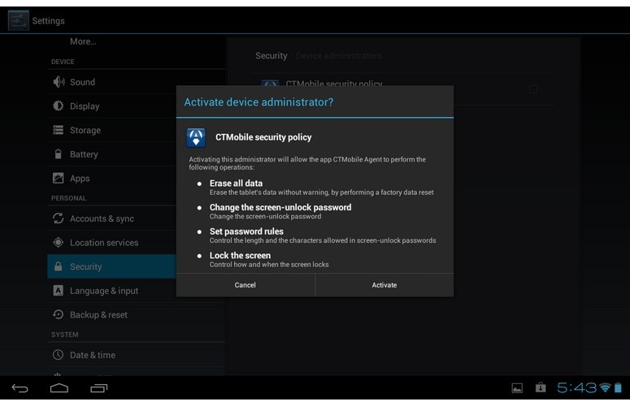Click the Settings title text
630x406 pixels.
[48, 20]
